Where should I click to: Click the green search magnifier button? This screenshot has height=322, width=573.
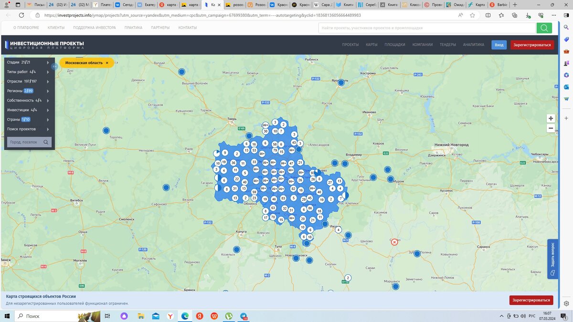[544, 28]
